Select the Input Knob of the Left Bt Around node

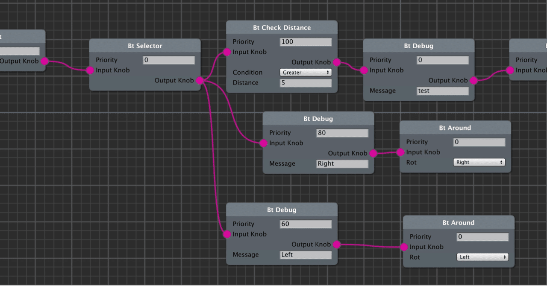[404, 247]
